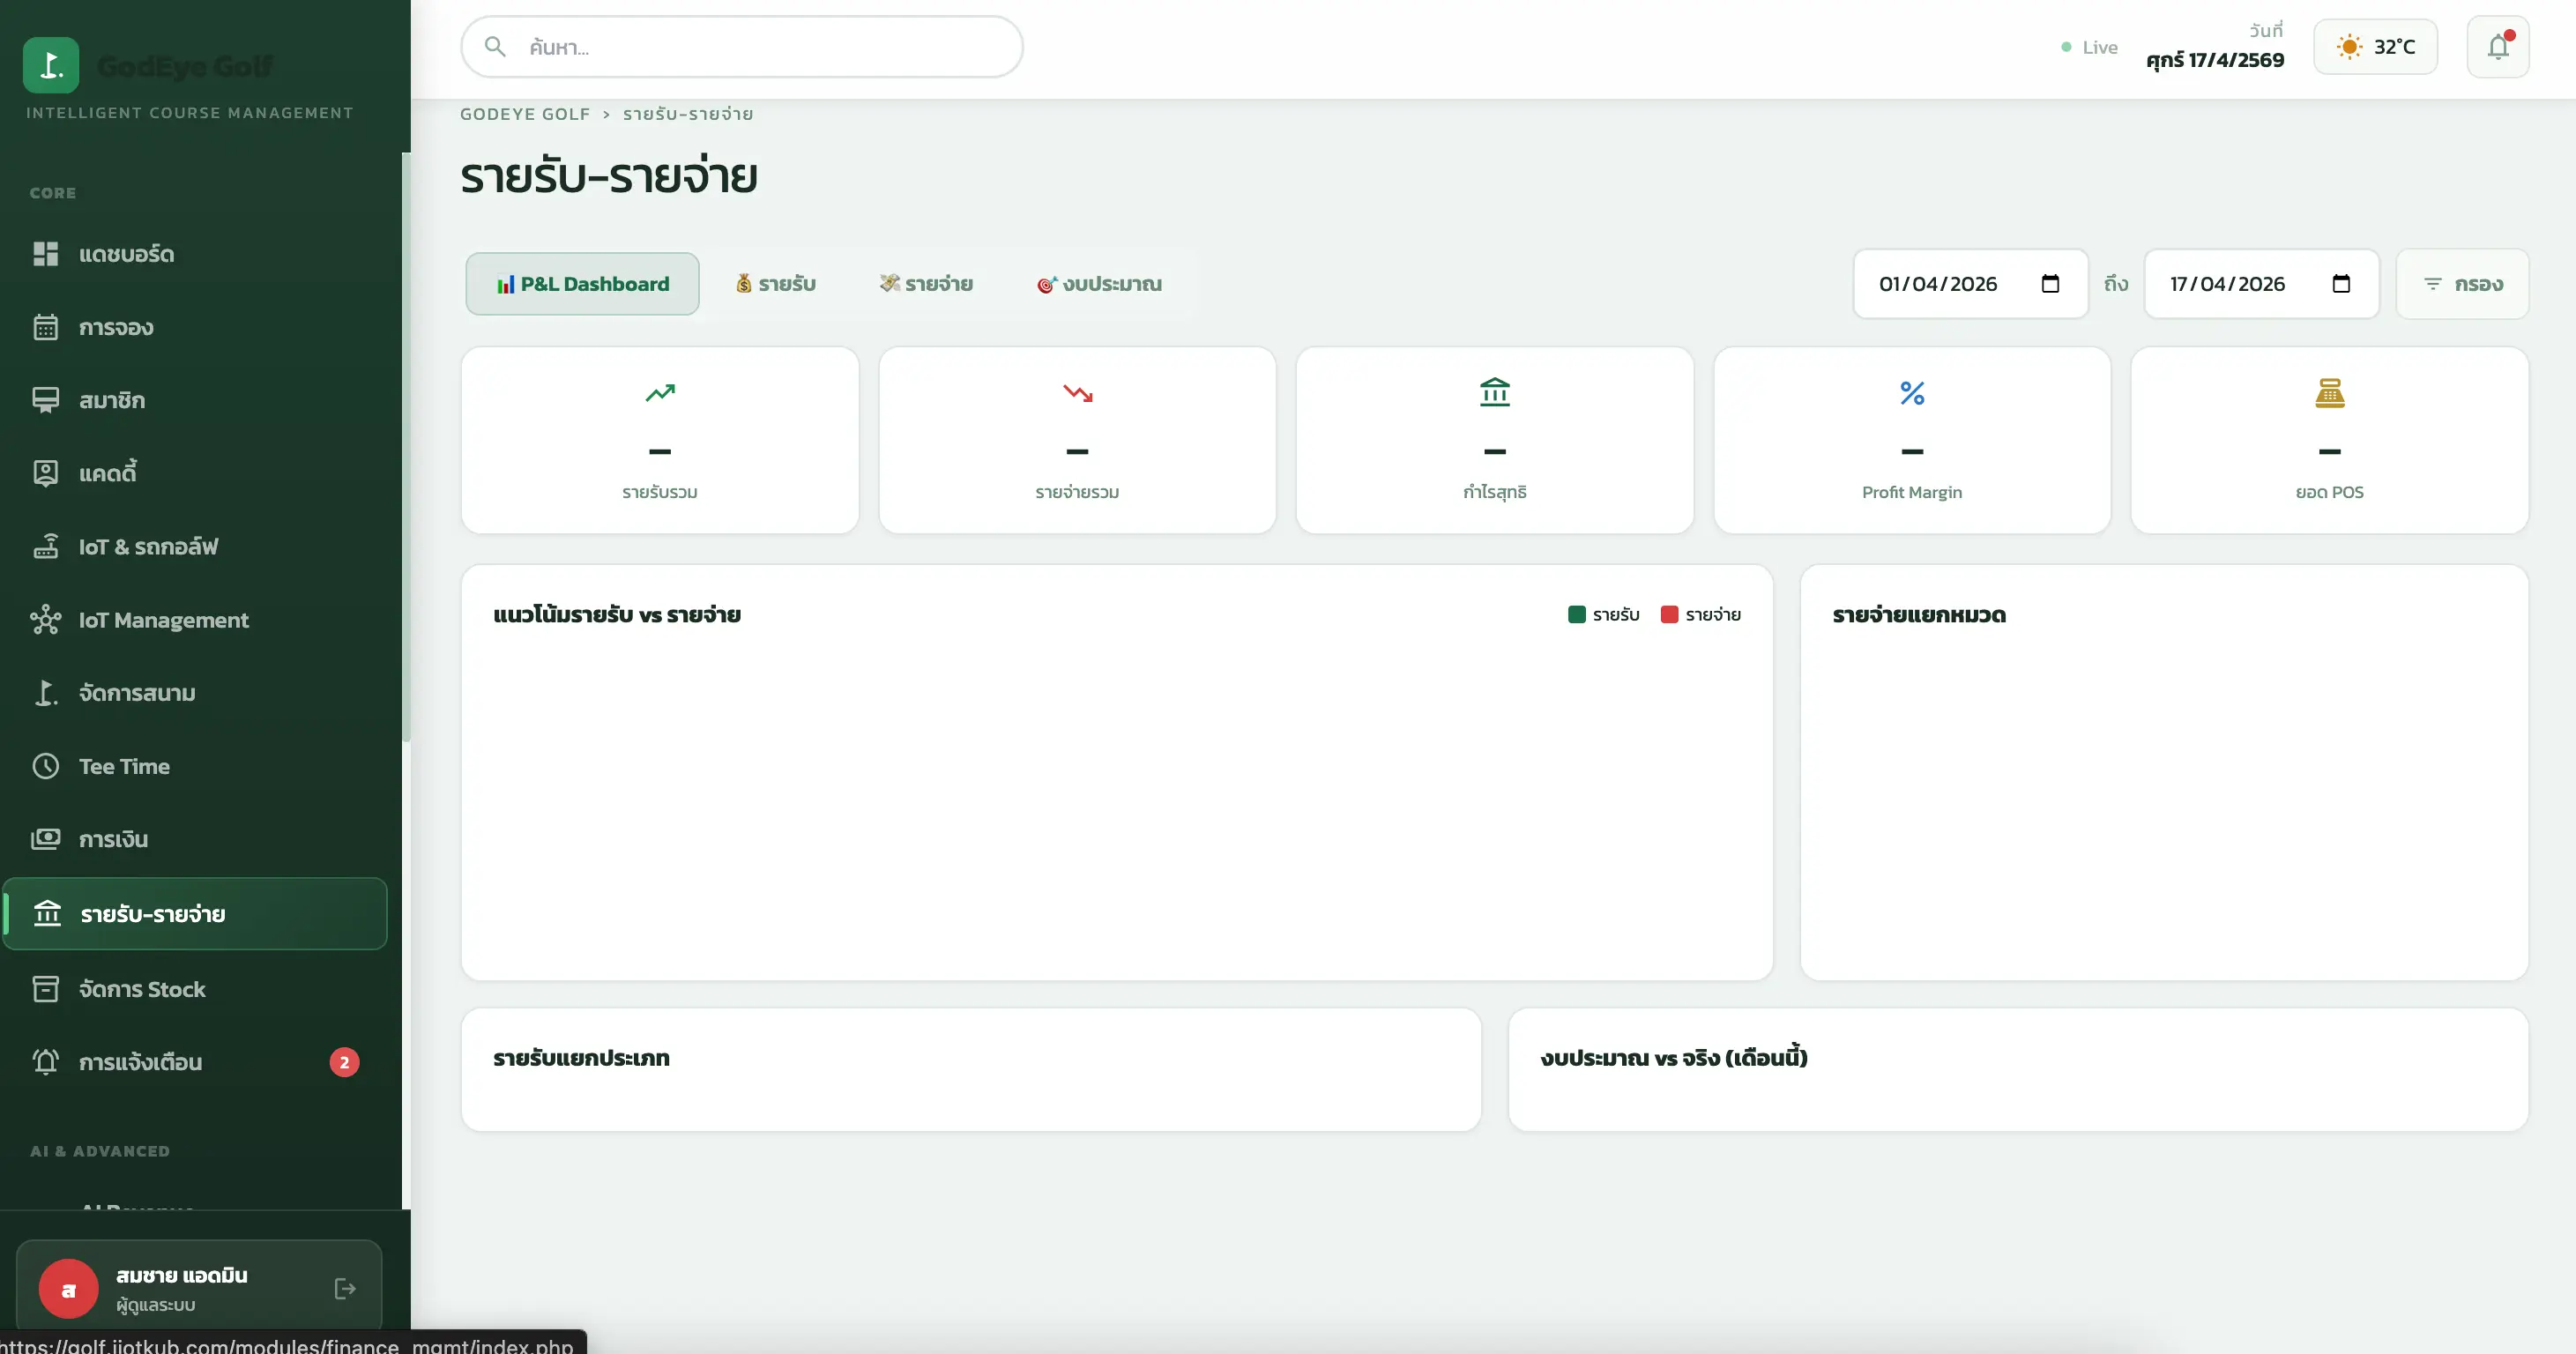Click the สมชาย แอดมิน user name

182,1275
